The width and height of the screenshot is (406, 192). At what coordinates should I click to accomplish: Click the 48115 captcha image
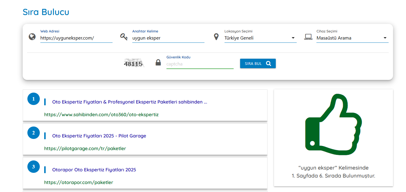pos(134,63)
